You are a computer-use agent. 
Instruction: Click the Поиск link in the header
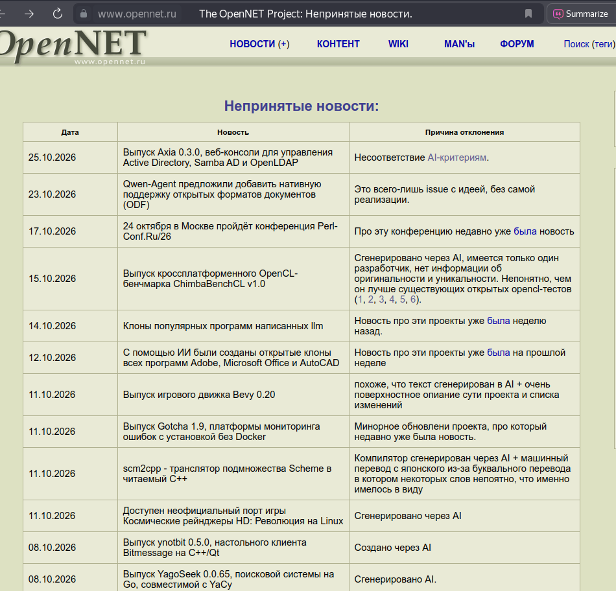[x=576, y=44]
